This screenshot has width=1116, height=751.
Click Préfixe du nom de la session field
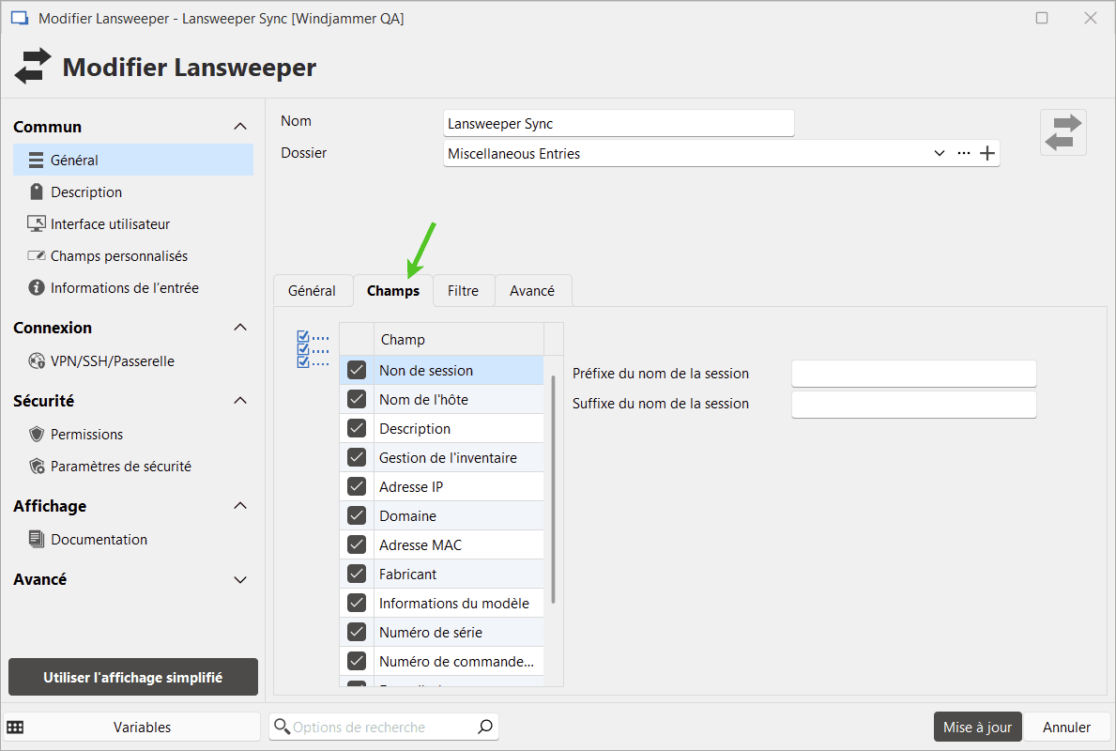[914, 374]
